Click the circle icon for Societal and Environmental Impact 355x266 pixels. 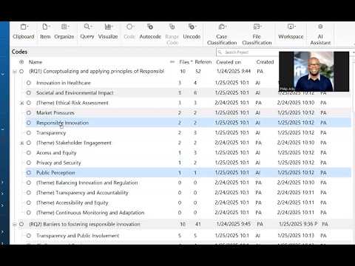[x=29, y=93]
